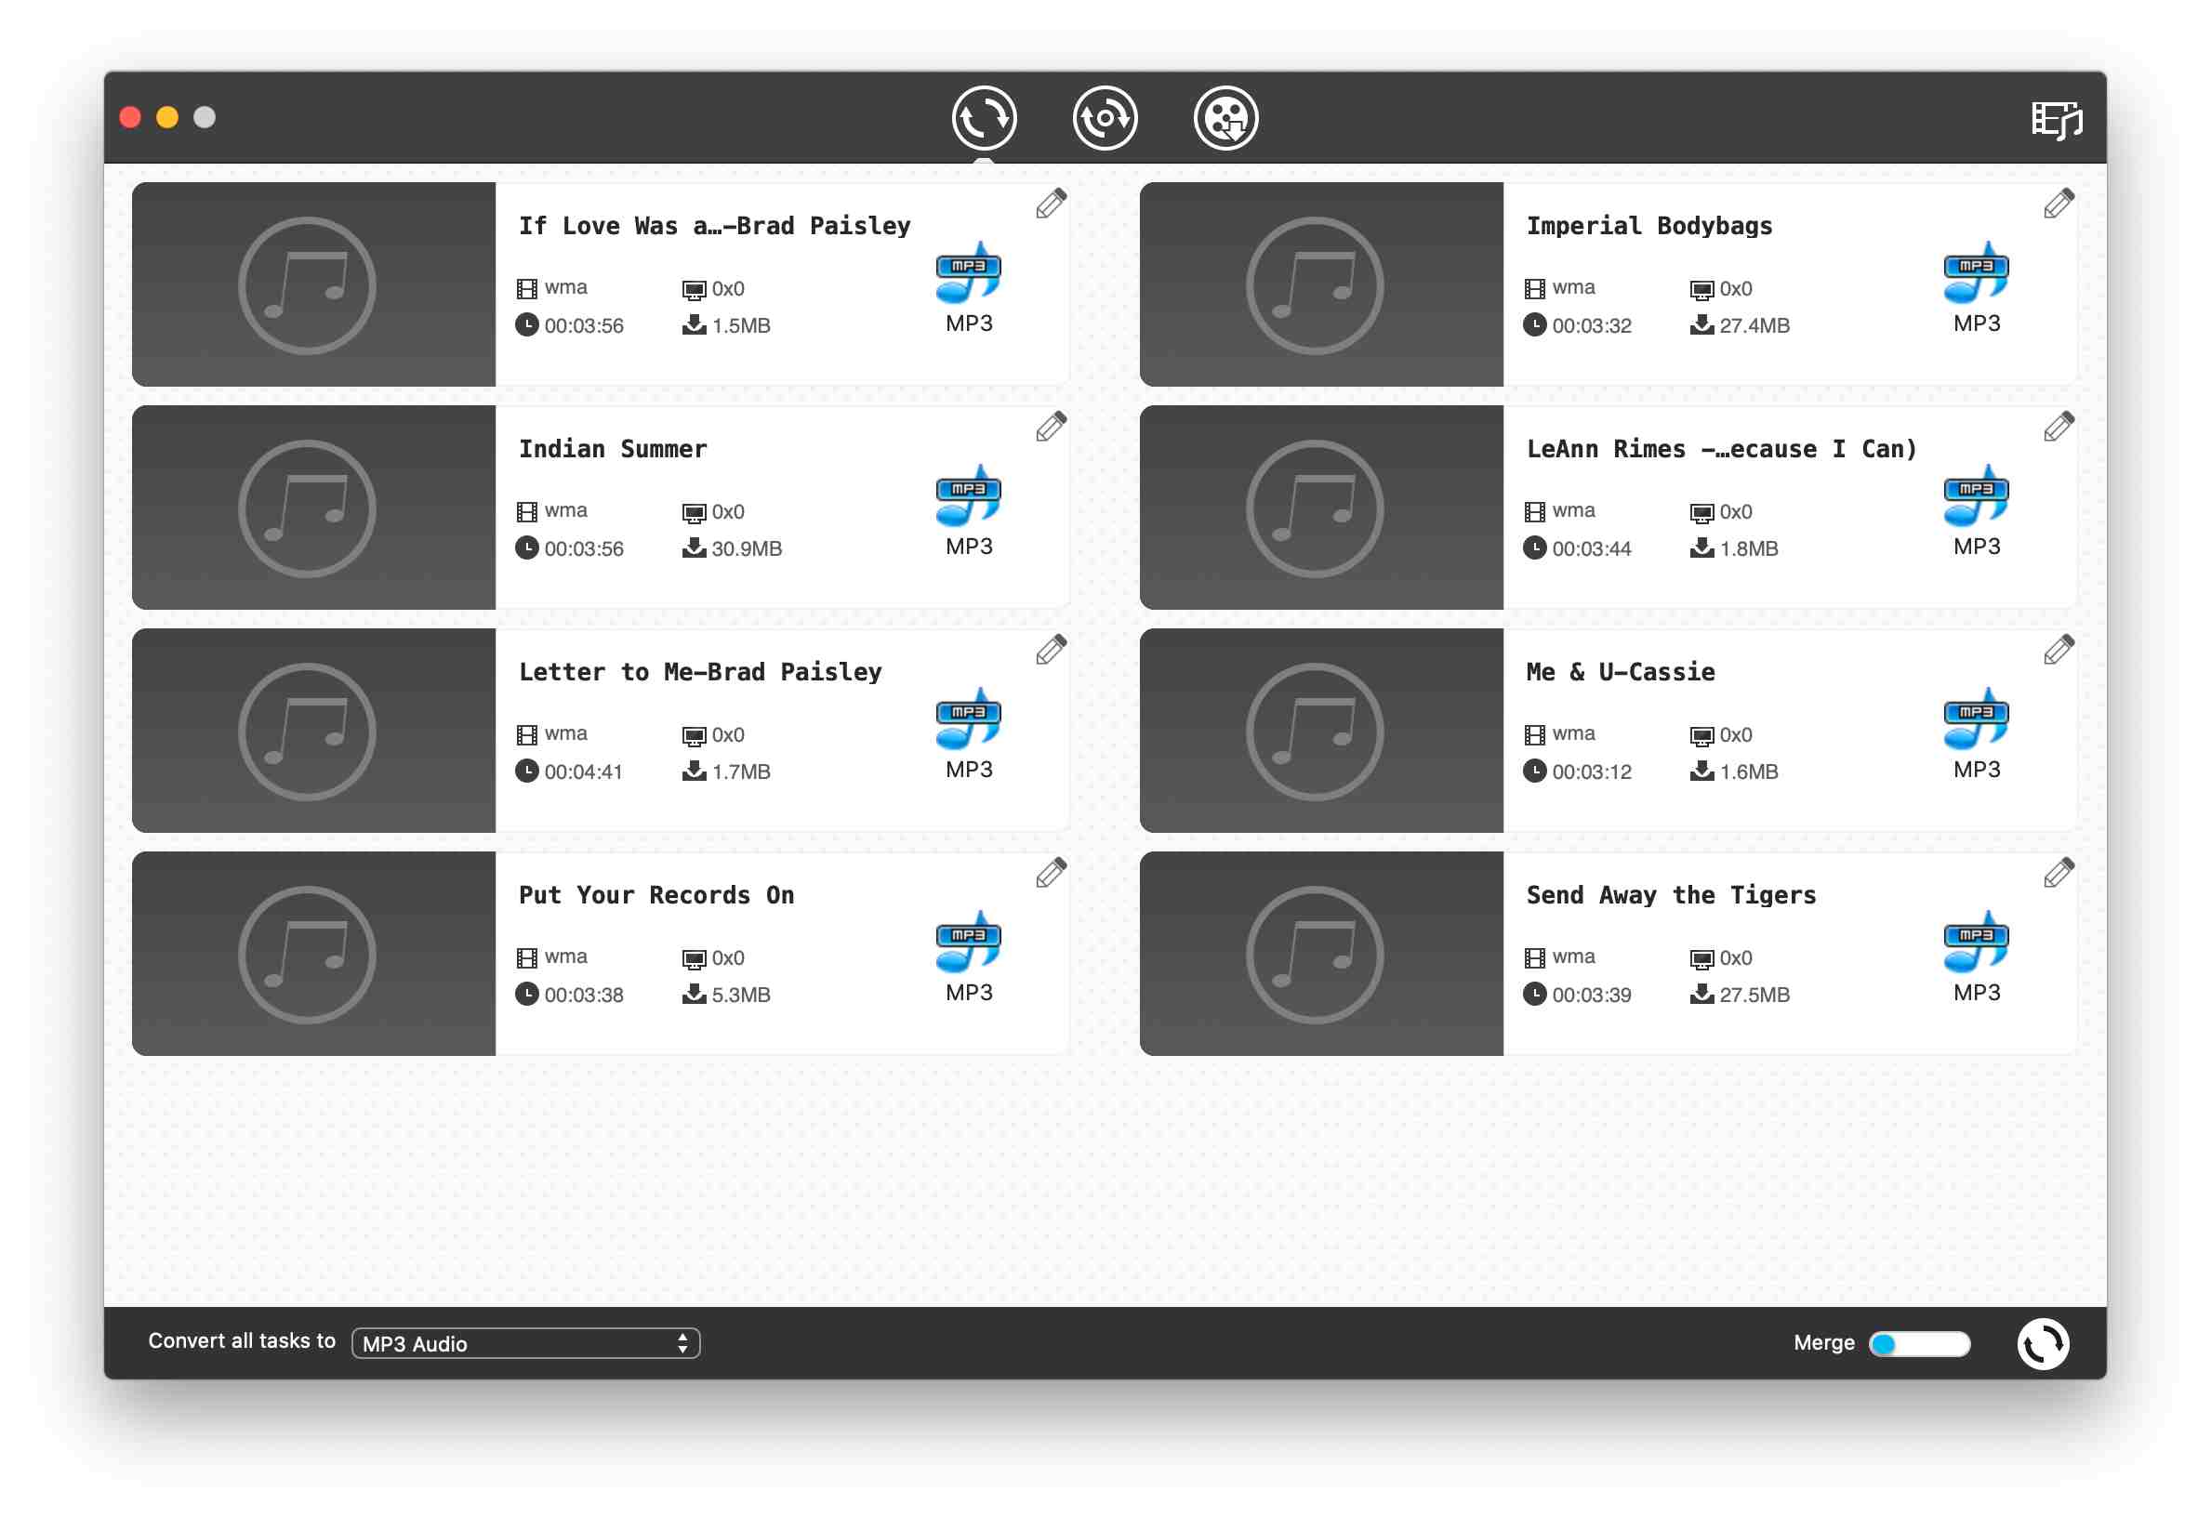Screen dimensions: 2211x1517
Task: Edit the Letter to Me-Brad Paisley track
Action: 1051,650
